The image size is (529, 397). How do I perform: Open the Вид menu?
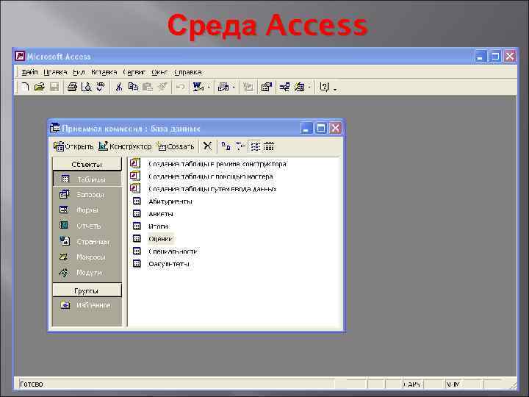point(79,72)
